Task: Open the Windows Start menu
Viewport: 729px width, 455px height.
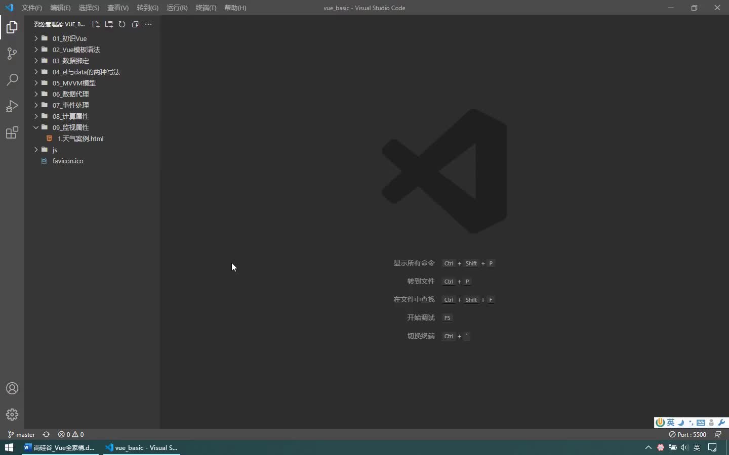Action: point(9,447)
